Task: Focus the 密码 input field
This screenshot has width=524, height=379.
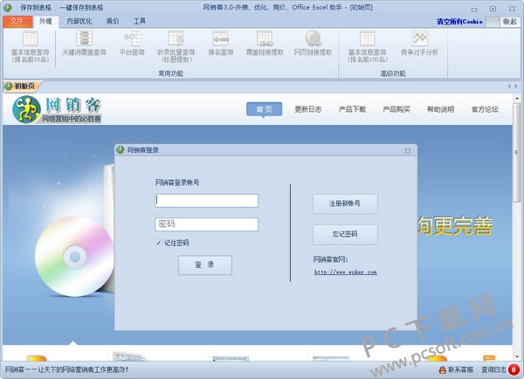Action: click(x=206, y=224)
